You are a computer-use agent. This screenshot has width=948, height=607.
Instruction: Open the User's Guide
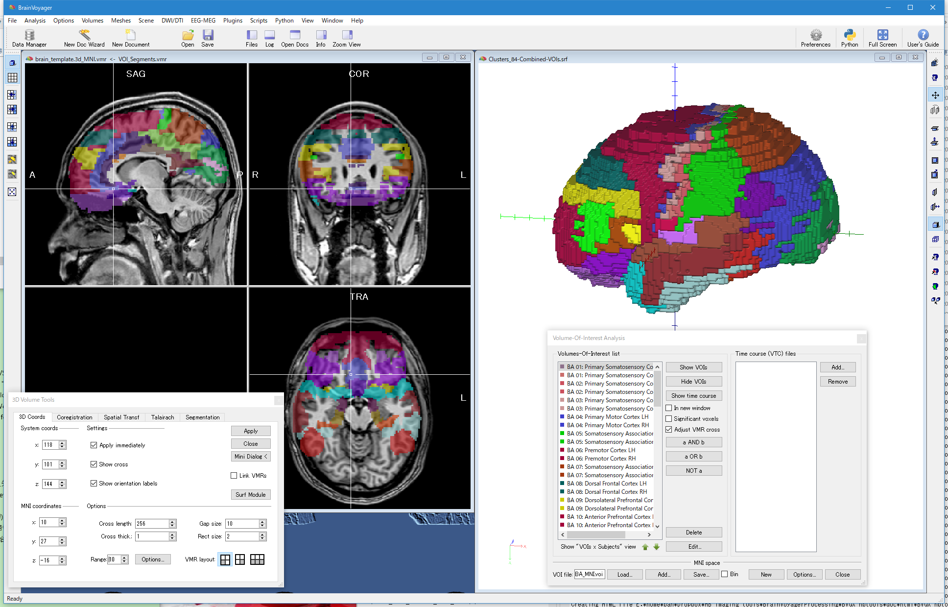[923, 38]
